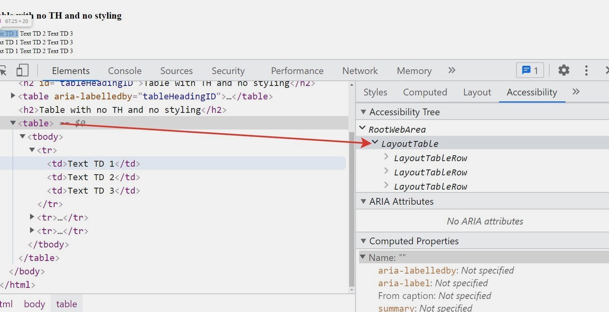Image resolution: width=609 pixels, height=312 pixels.
Task: Click the inspect element picker icon
Action: pyautogui.click(x=3, y=71)
